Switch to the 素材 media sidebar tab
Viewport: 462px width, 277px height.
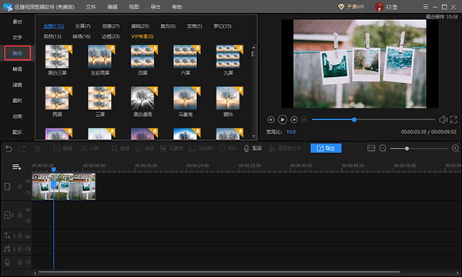(x=17, y=22)
